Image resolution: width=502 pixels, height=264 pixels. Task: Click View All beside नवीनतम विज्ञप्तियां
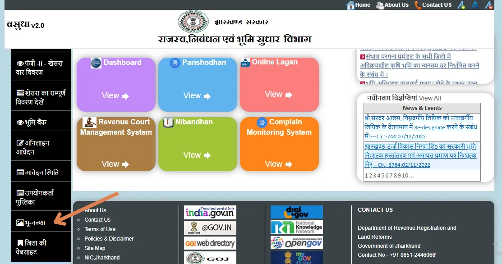pos(430,99)
